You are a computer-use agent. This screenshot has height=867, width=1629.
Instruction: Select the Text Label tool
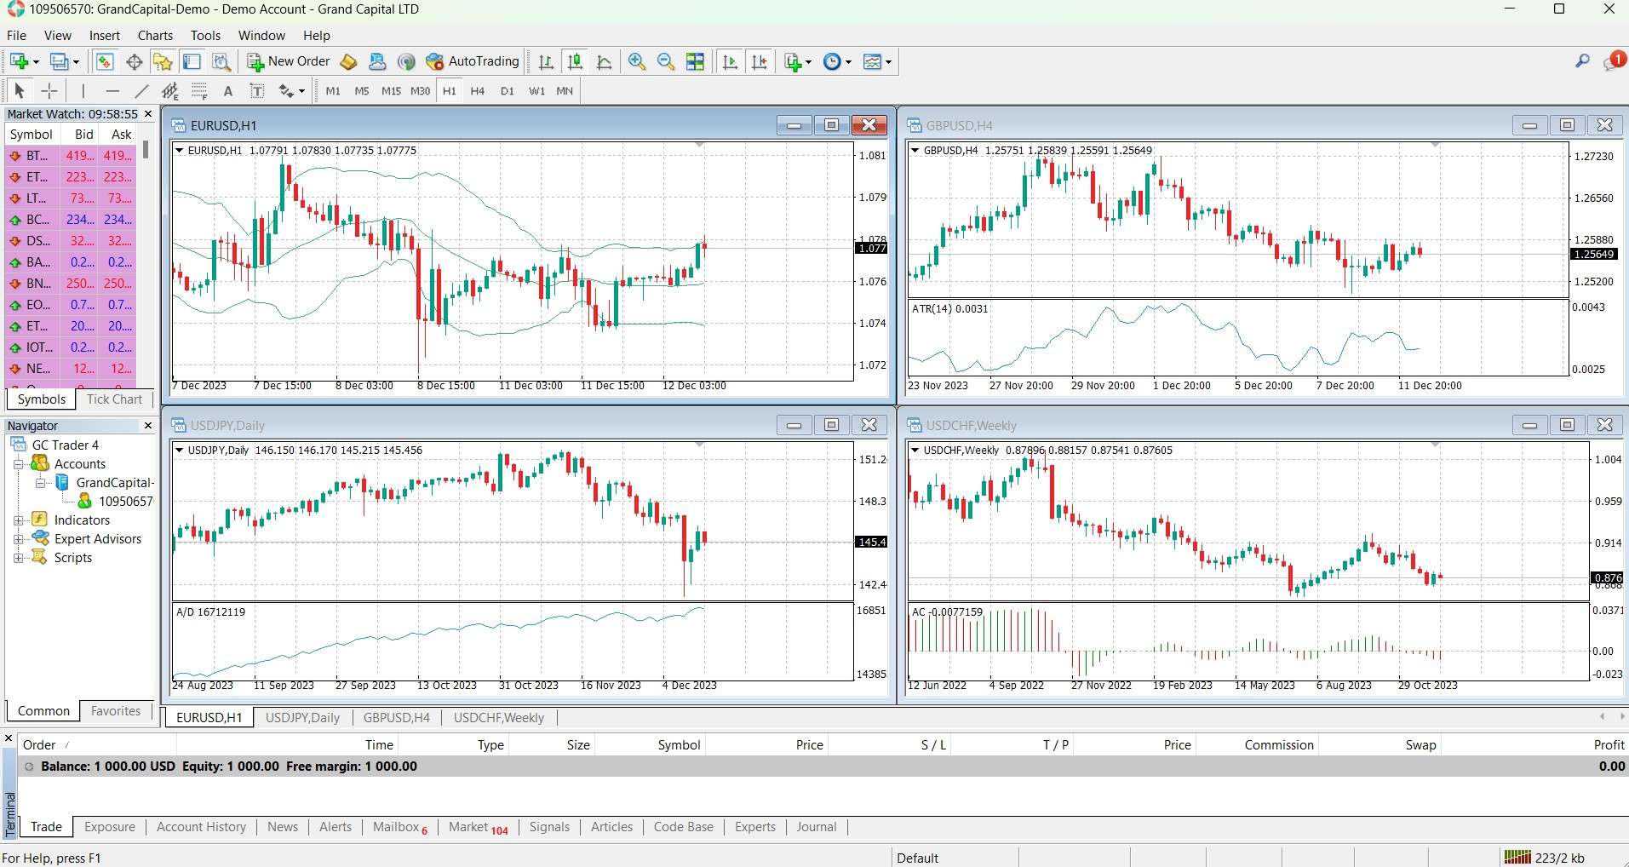[x=257, y=91]
